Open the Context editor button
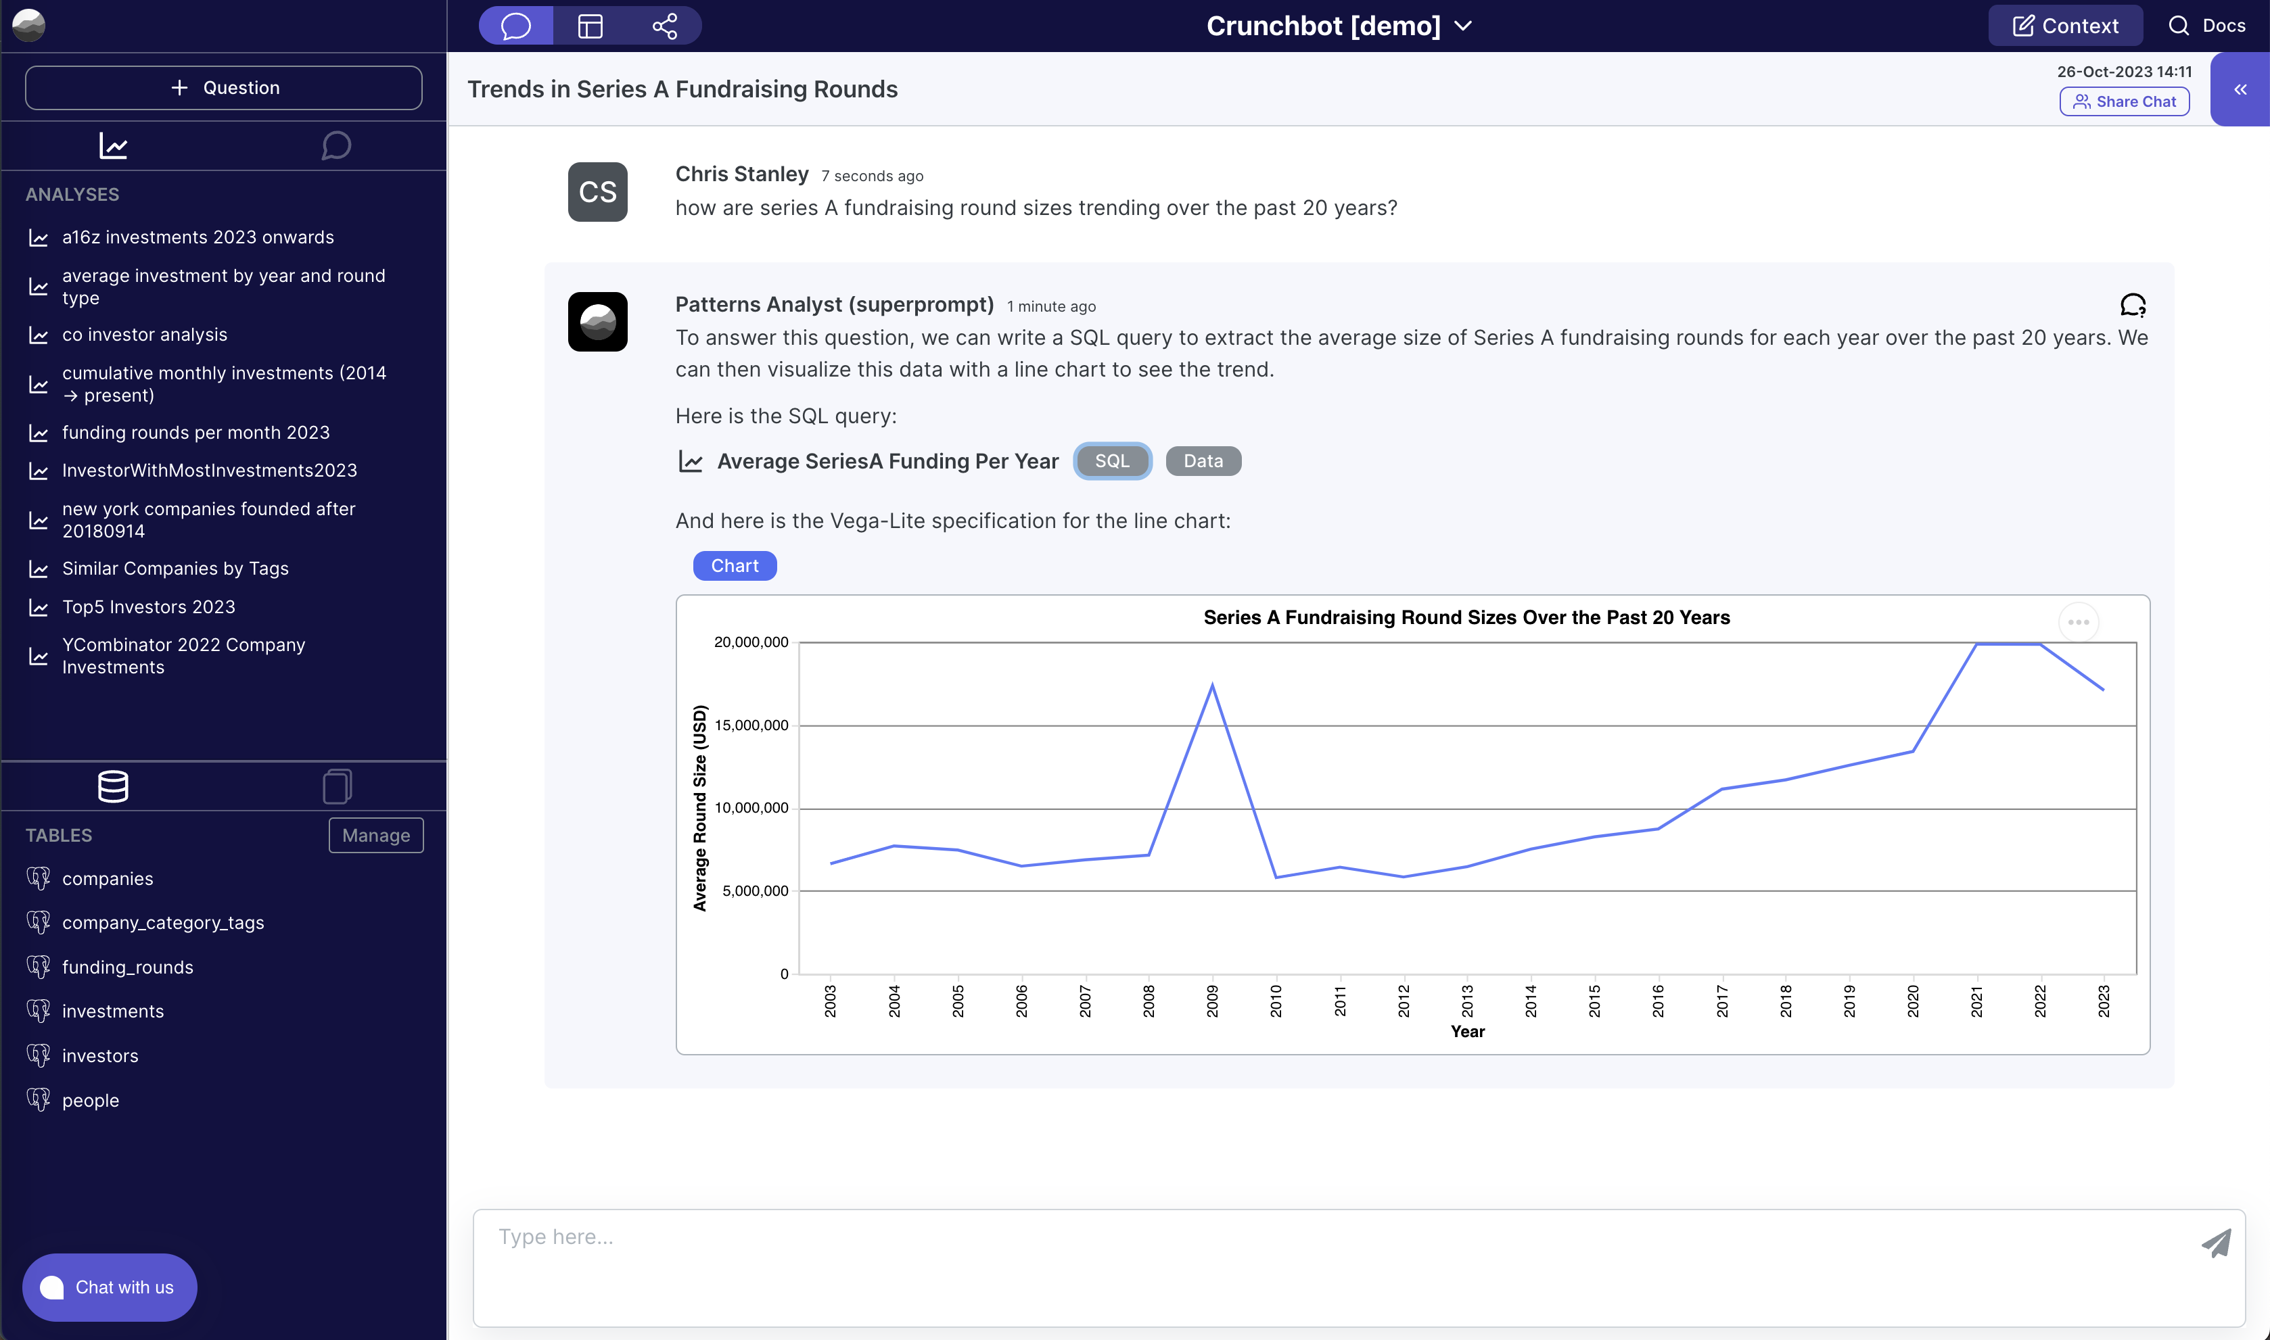Viewport: 2270px width, 1340px height. point(2065,25)
